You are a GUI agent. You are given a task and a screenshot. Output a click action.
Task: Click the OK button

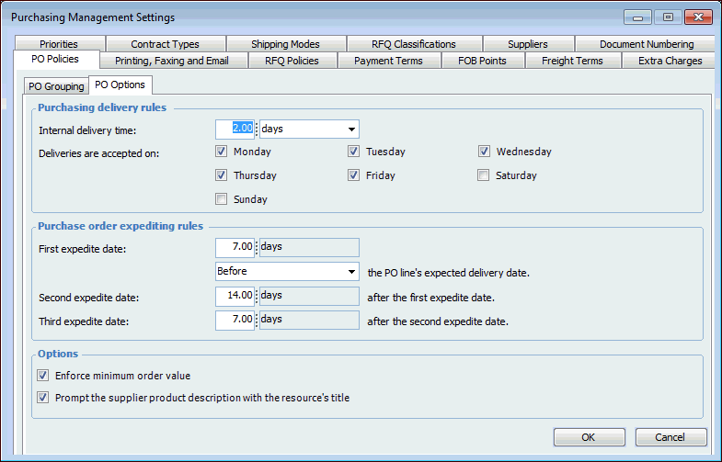pos(589,437)
